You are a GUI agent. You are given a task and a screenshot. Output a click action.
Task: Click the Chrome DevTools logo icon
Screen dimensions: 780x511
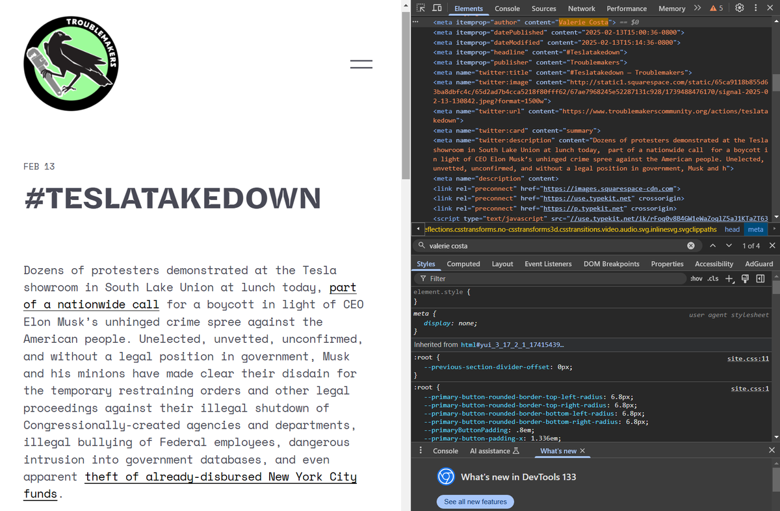[x=445, y=477]
